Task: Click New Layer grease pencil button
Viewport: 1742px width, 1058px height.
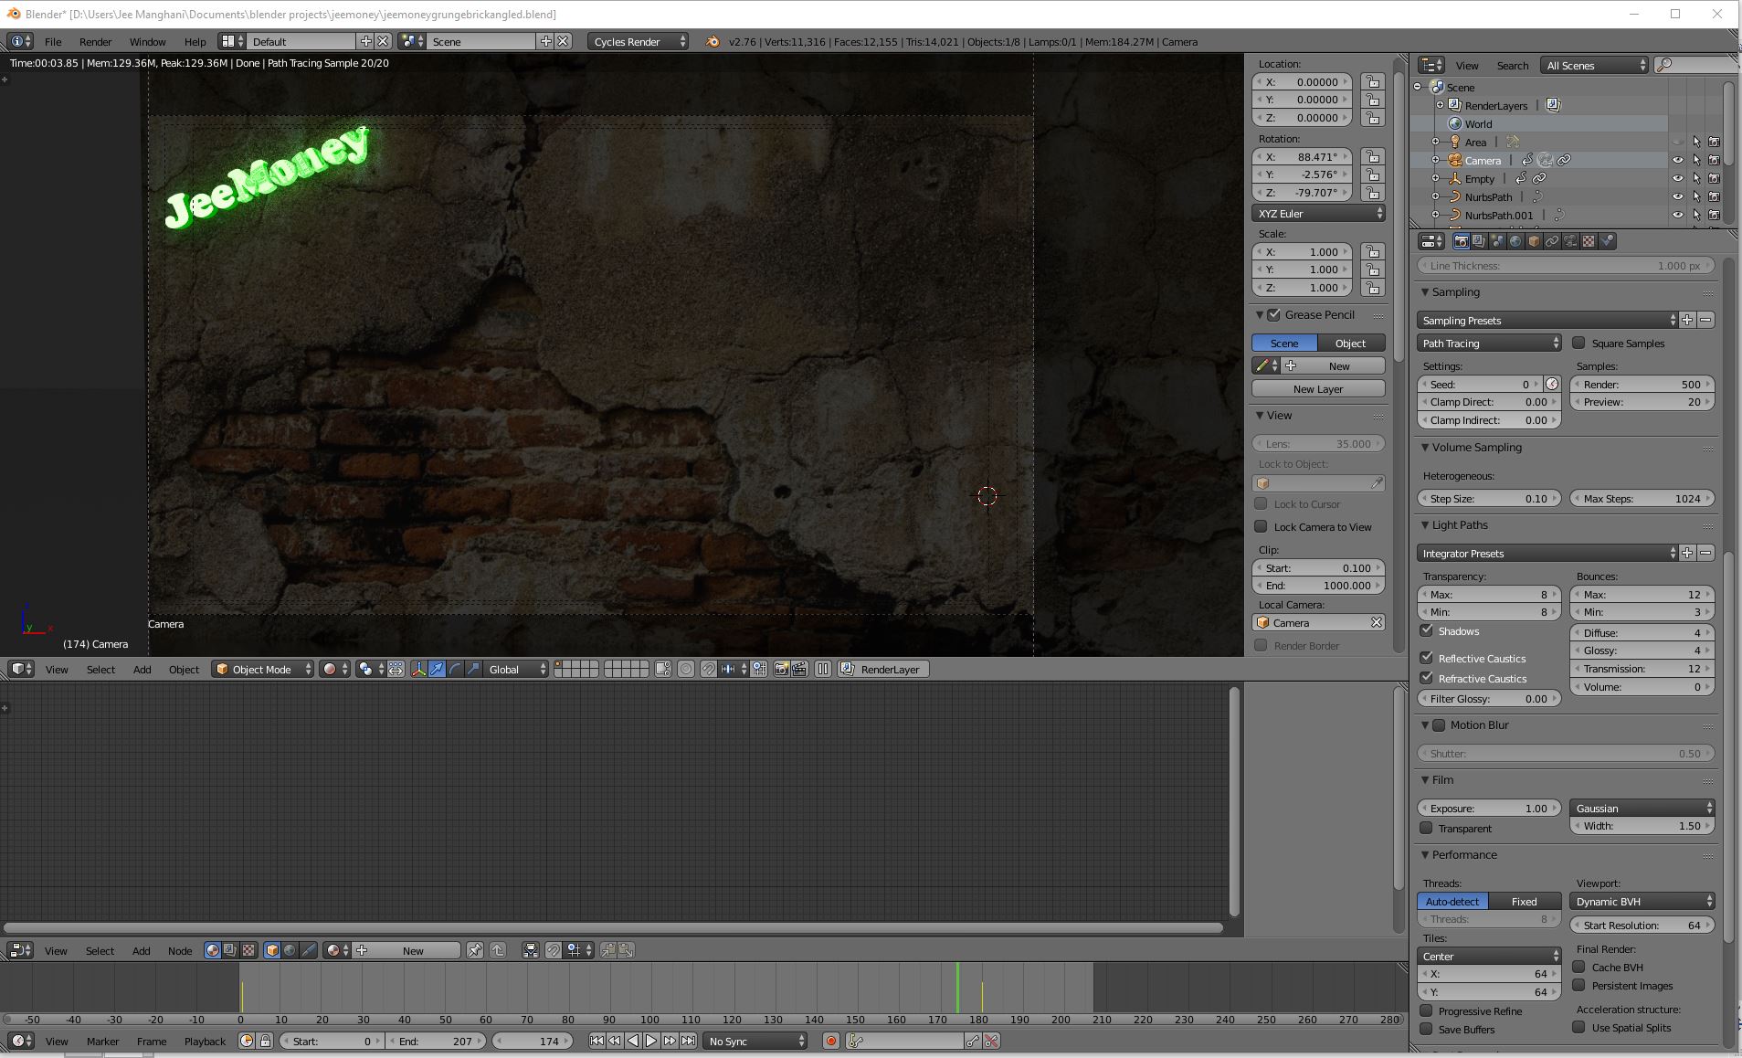Action: [1318, 389]
